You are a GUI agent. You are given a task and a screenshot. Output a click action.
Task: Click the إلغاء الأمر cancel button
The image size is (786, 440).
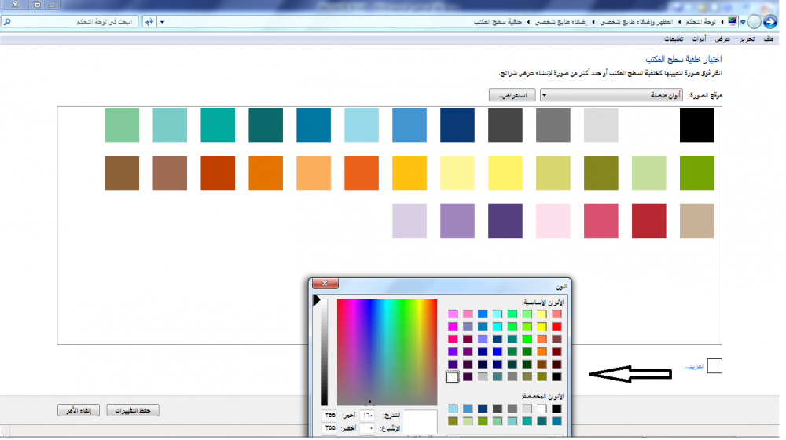[x=79, y=410]
